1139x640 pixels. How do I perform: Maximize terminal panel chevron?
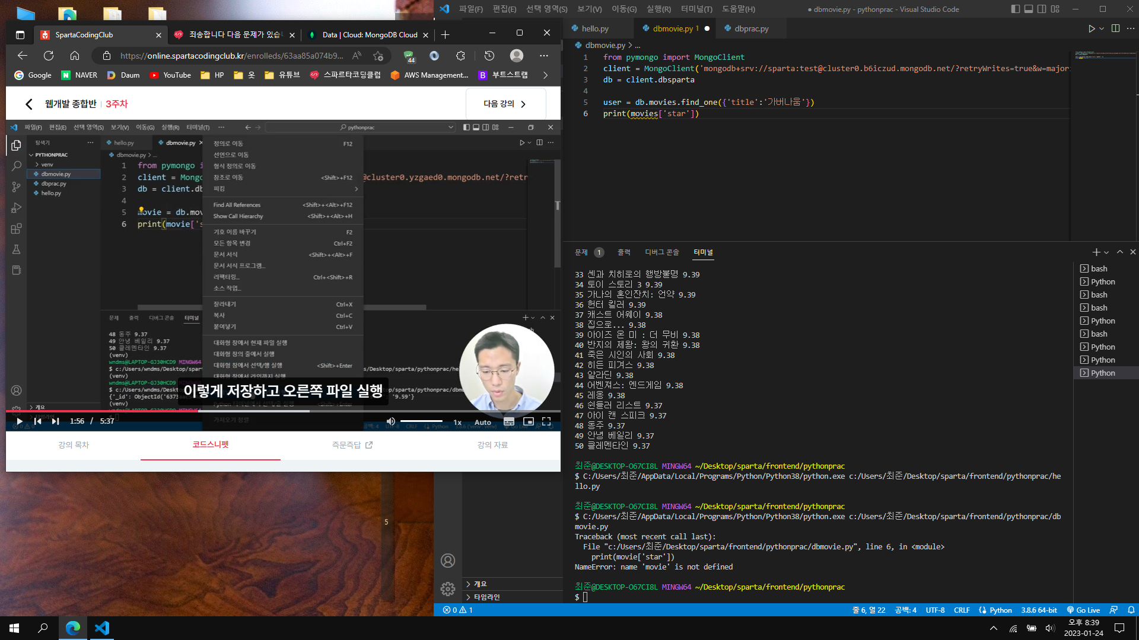1120,252
